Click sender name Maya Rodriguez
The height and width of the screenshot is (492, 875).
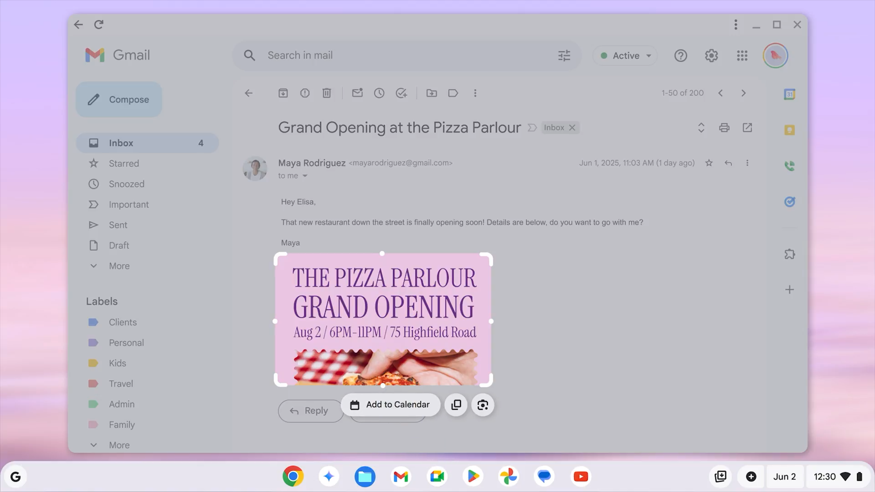[312, 163]
